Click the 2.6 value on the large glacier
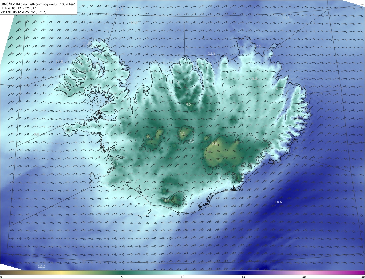 (214, 144)
